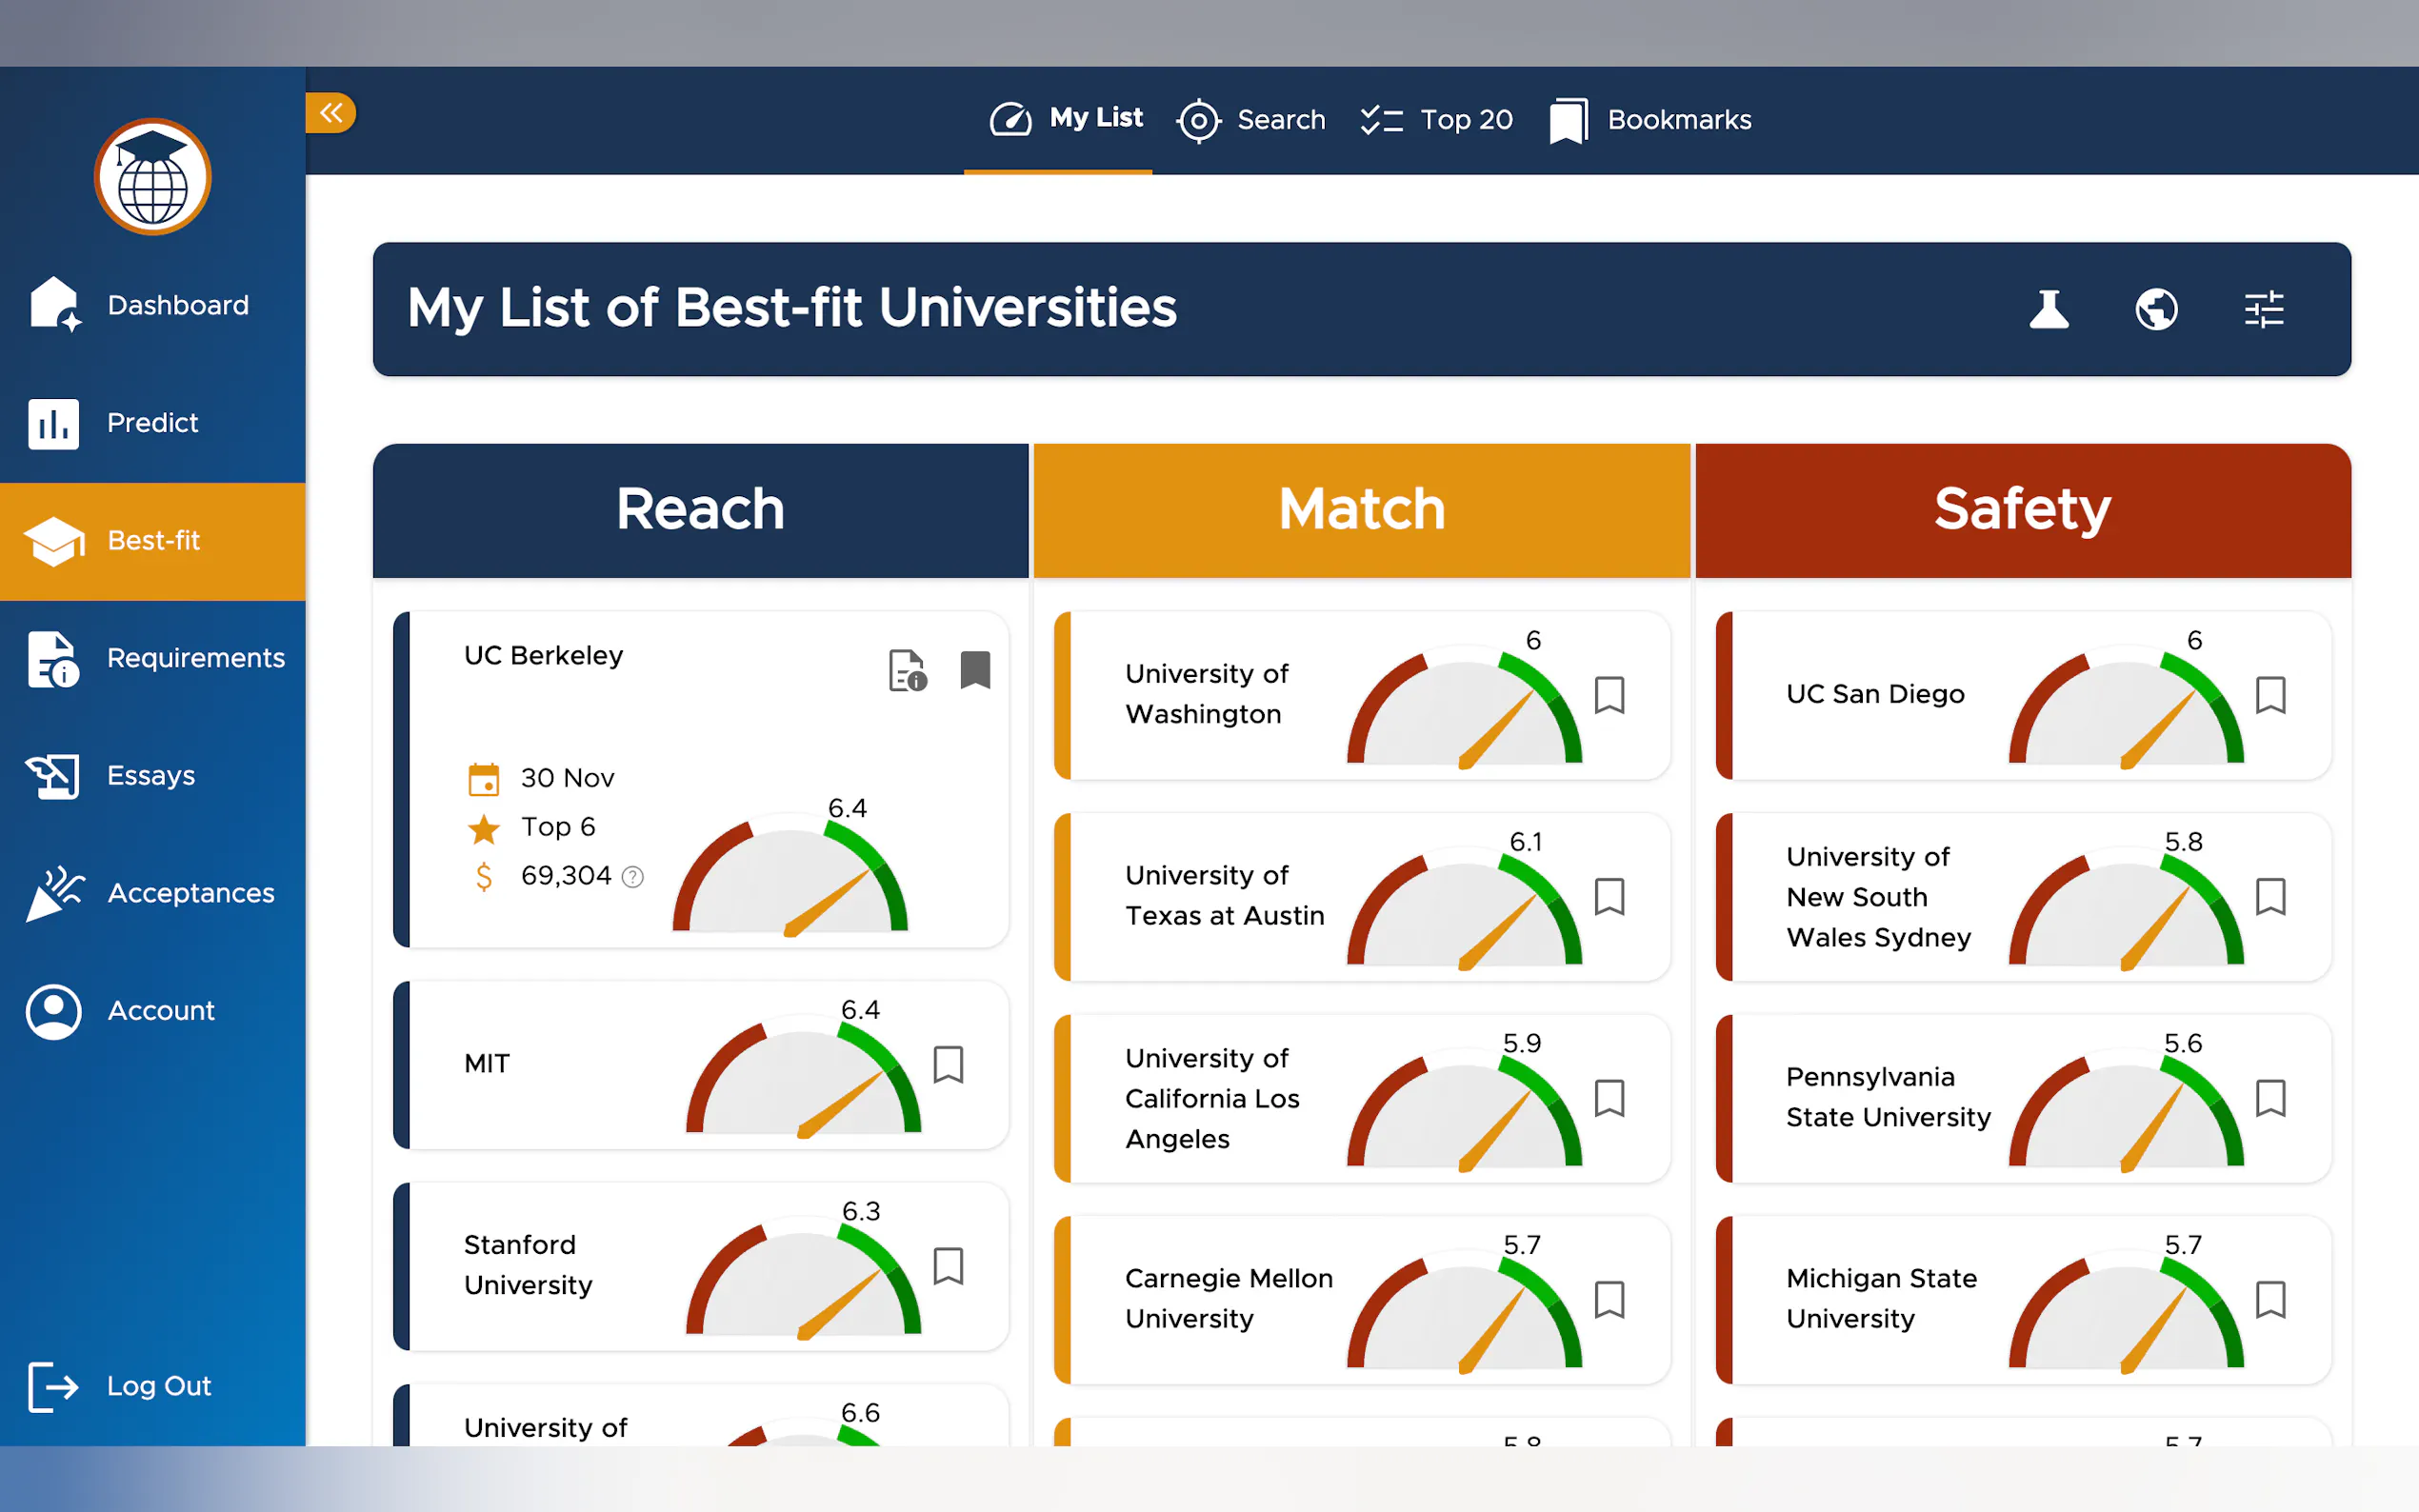Expand the Stanford University card
This screenshot has width=2419, height=1512.
pos(528,1265)
